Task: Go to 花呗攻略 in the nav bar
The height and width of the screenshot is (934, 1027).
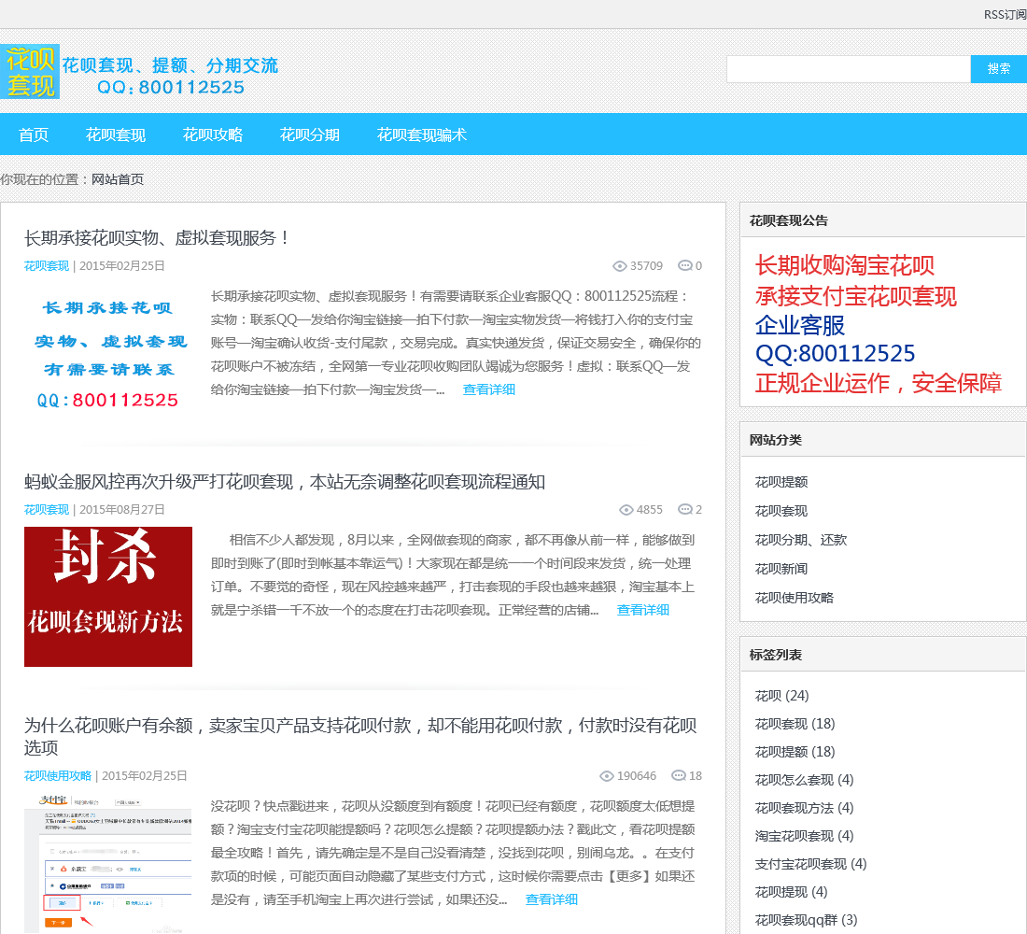Action: [212, 134]
